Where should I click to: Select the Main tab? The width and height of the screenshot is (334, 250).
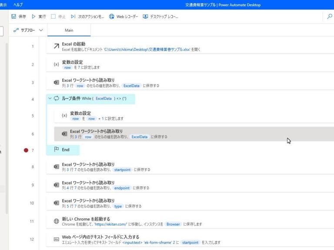[69, 30]
